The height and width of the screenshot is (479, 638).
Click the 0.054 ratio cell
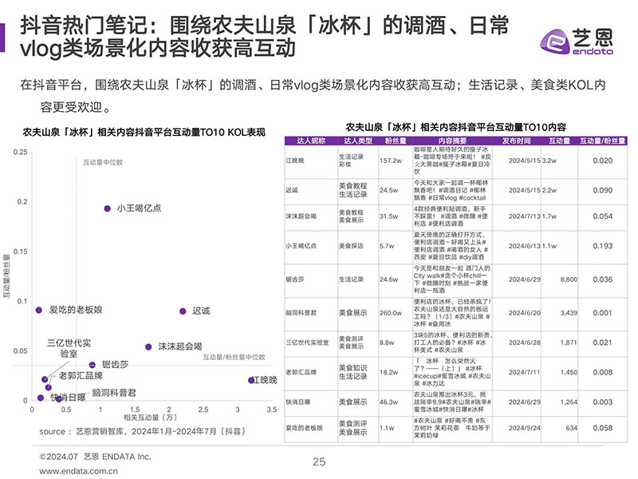point(603,216)
